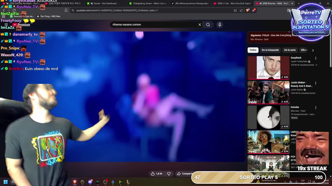Open the Justin Timberlake channel name
The width and height of the screenshot is (332, 186).
(299, 61)
